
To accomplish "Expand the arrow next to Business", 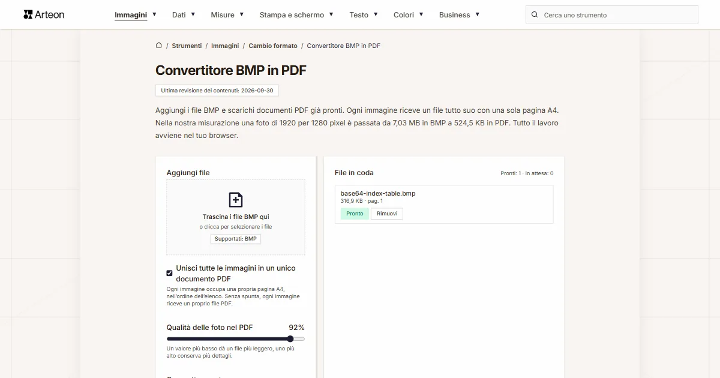I will [478, 14].
